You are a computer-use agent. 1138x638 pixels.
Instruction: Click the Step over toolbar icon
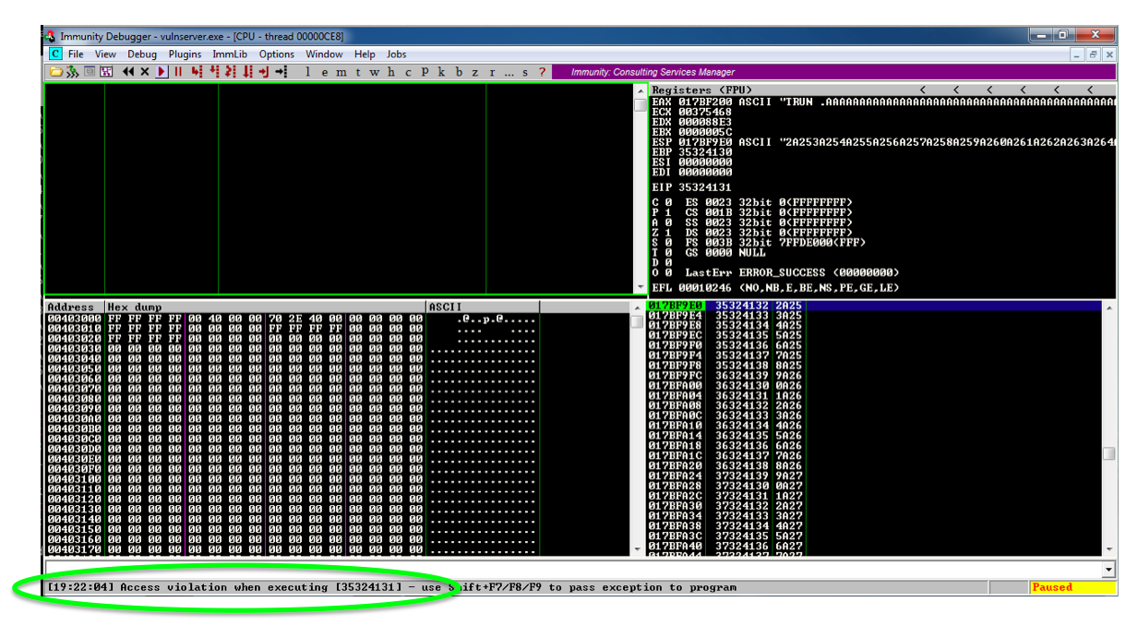pos(214,72)
